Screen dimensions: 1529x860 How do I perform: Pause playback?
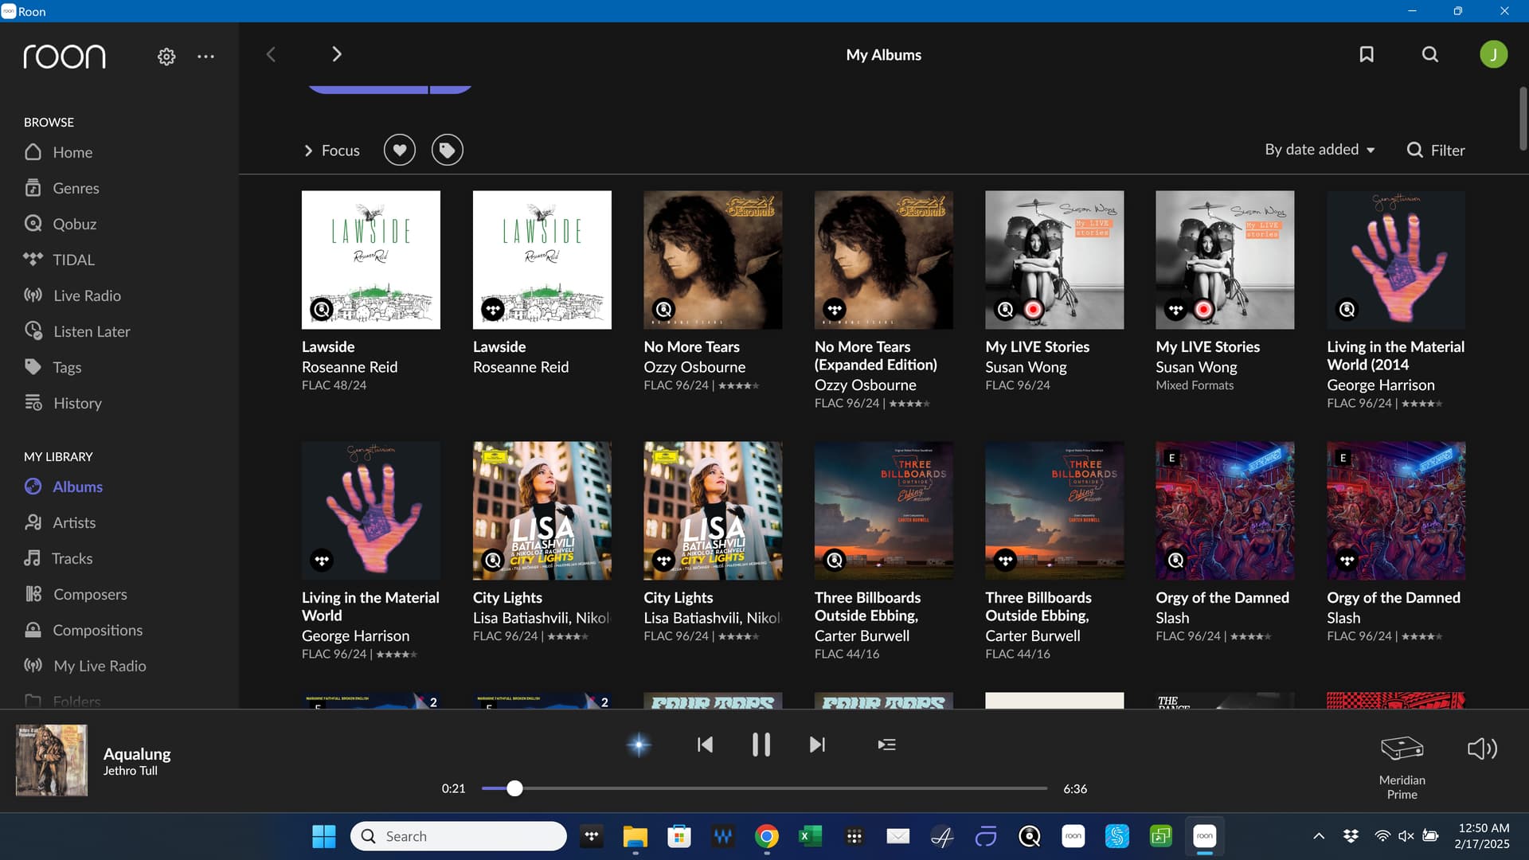tap(761, 745)
